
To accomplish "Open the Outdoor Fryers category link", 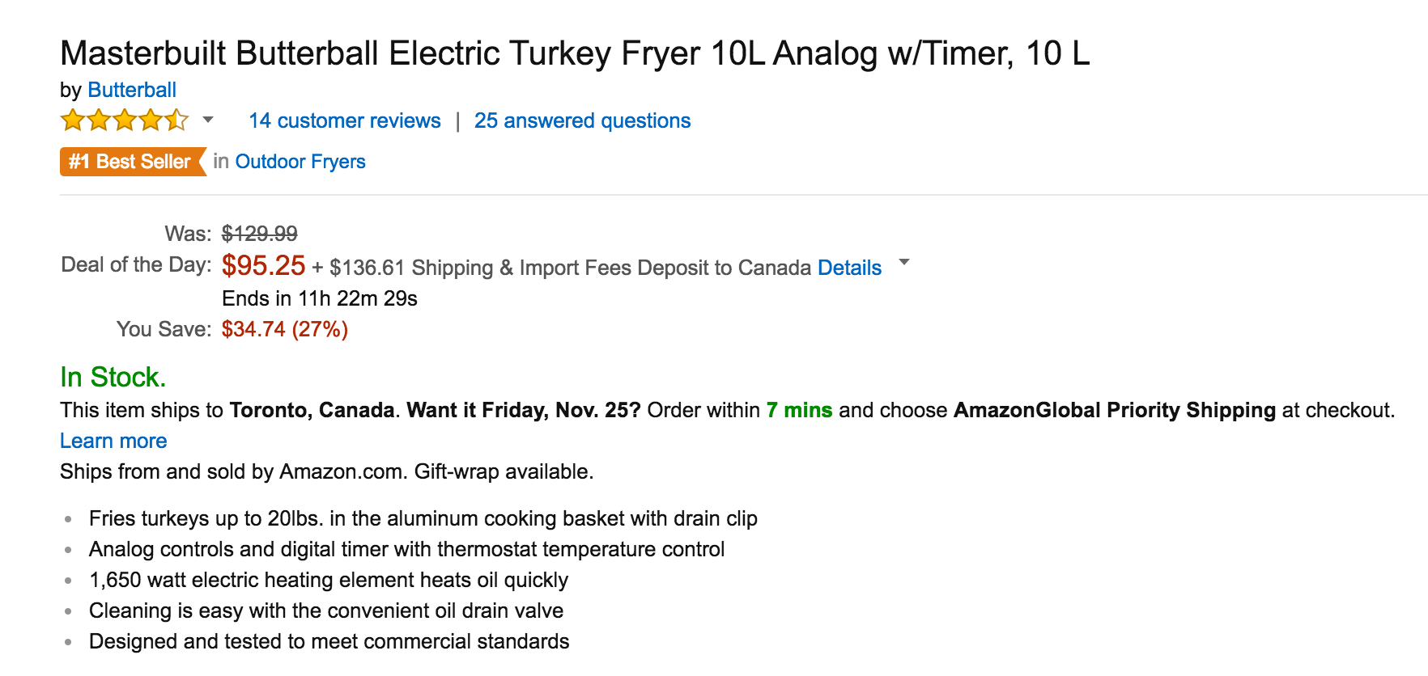I will tap(300, 162).
